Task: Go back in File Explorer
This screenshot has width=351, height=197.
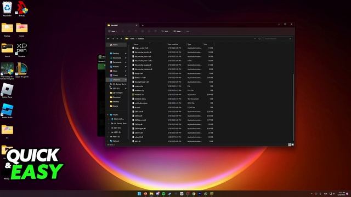Action: (x=109, y=39)
